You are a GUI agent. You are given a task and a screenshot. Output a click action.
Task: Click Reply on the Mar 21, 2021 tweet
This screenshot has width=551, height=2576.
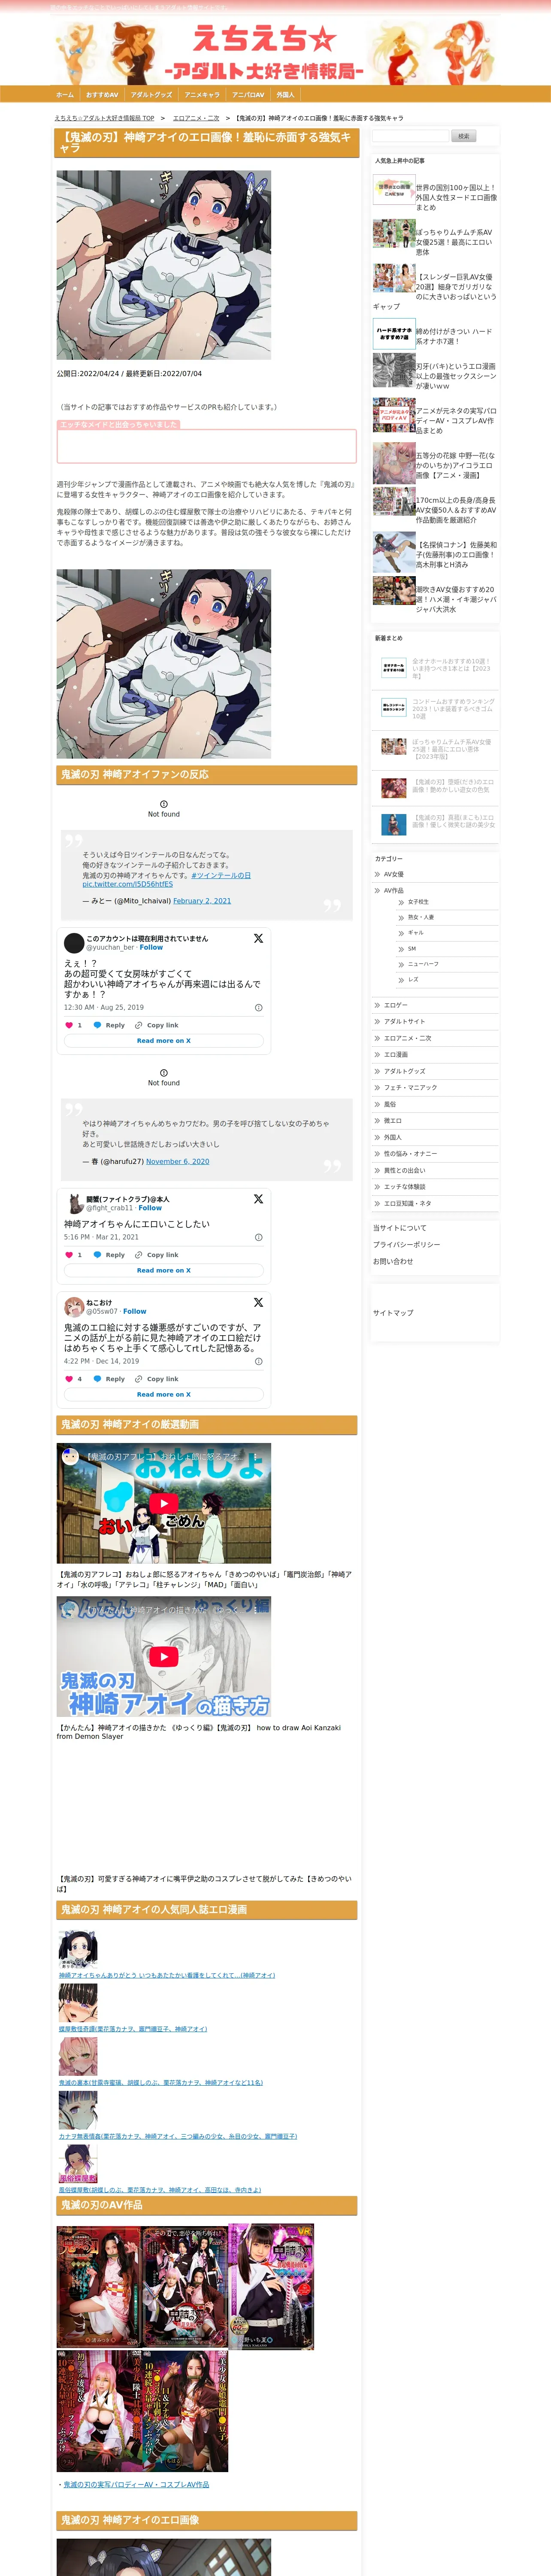click(109, 1255)
